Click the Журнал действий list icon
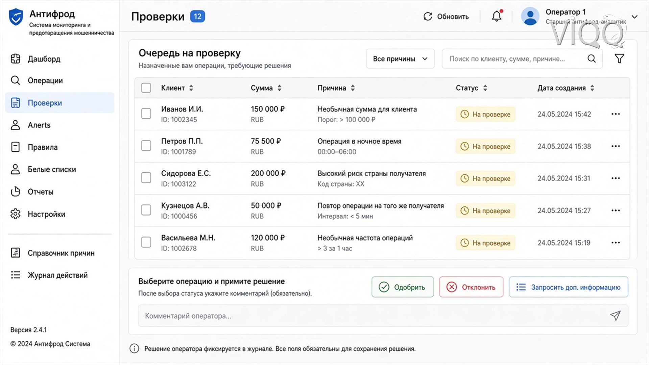The width and height of the screenshot is (649, 365). pyautogui.click(x=16, y=275)
